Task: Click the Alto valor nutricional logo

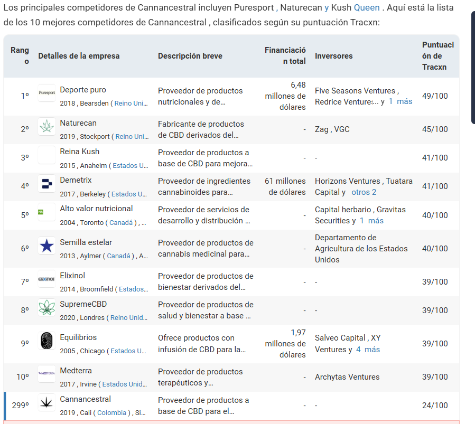Action: click(46, 212)
